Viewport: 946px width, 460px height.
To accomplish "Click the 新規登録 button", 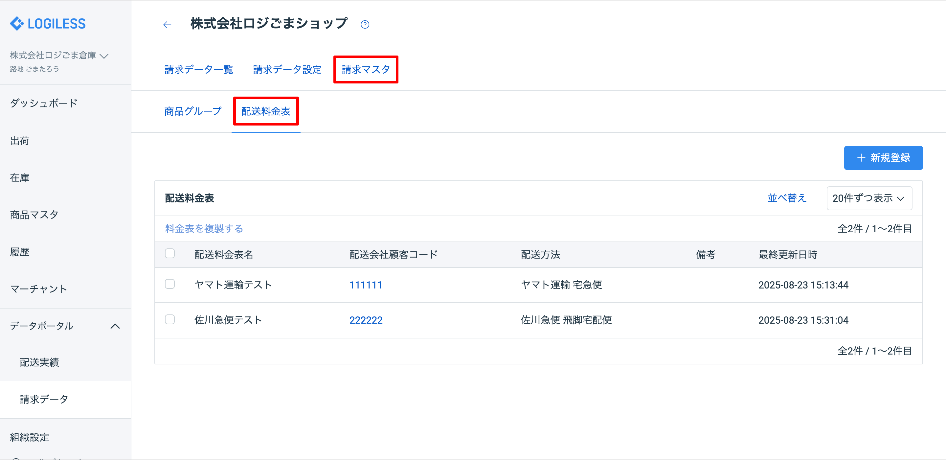I will point(883,158).
